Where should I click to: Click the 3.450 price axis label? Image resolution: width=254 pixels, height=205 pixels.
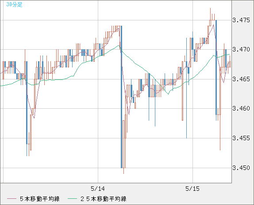pos(241,168)
